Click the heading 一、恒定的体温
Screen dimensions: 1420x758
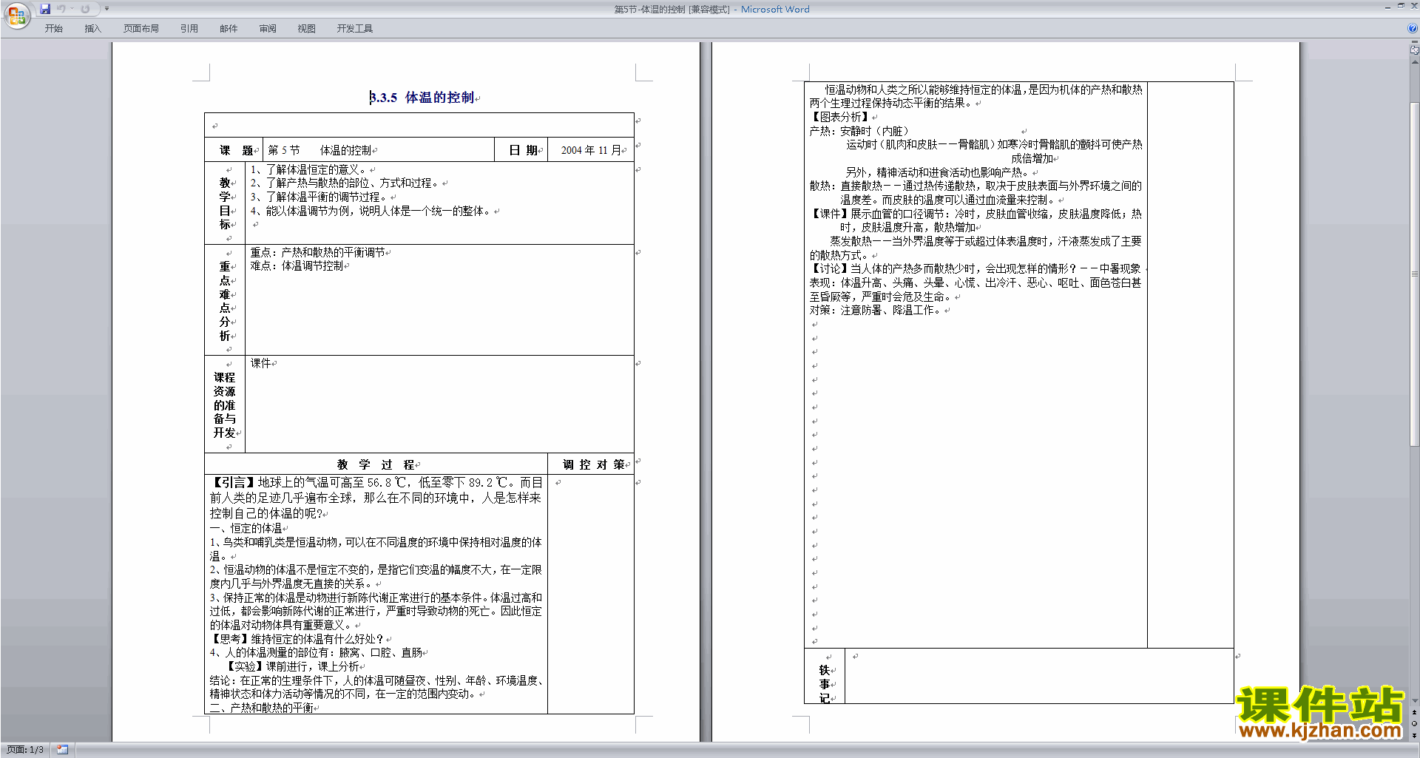(x=246, y=528)
